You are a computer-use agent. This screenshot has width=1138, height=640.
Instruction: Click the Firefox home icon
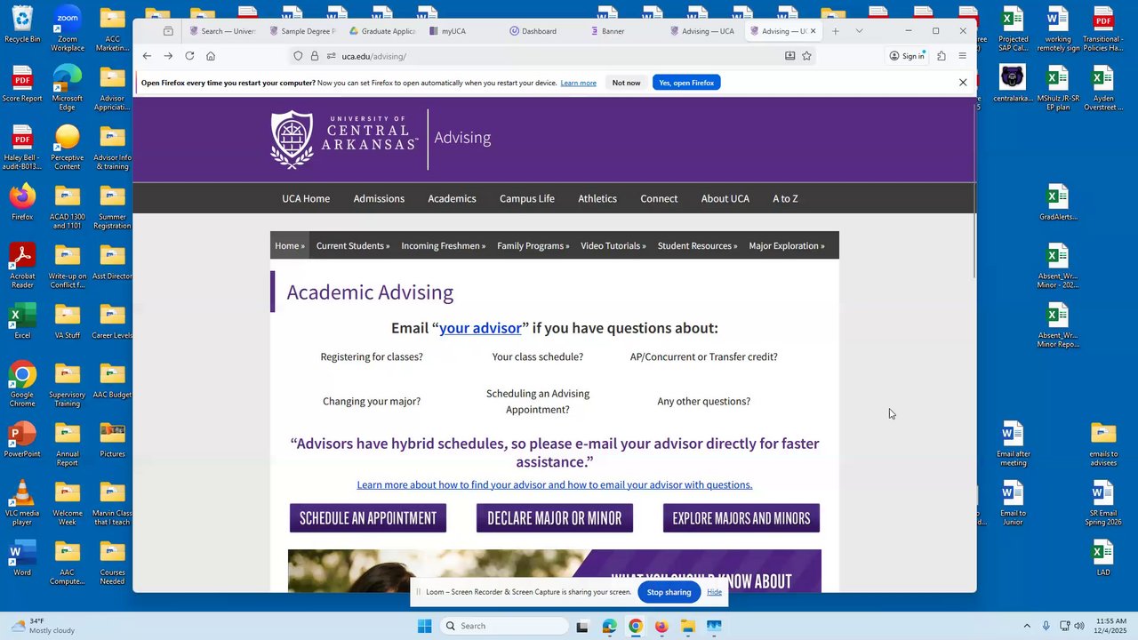pyautogui.click(x=211, y=56)
